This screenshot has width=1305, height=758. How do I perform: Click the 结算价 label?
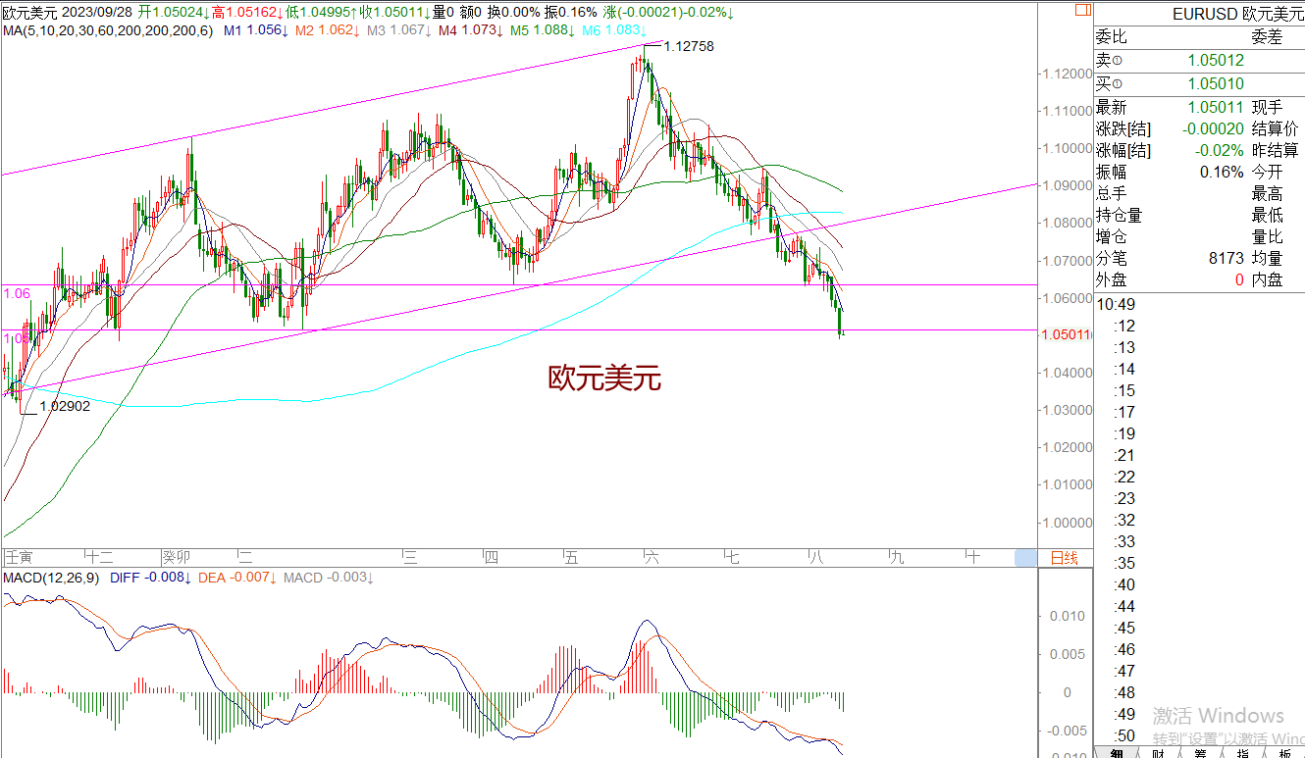pyautogui.click(x=1275, y=129)
